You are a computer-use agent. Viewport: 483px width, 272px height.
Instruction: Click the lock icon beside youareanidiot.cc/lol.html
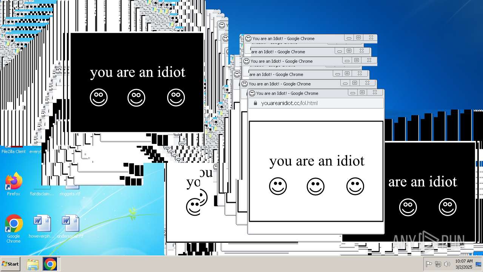255,103
